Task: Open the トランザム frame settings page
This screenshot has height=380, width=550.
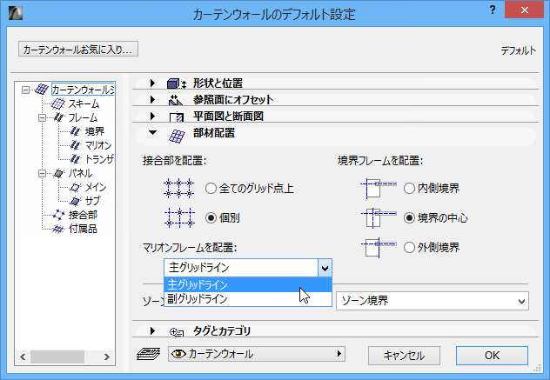Action: coord(99,159)
